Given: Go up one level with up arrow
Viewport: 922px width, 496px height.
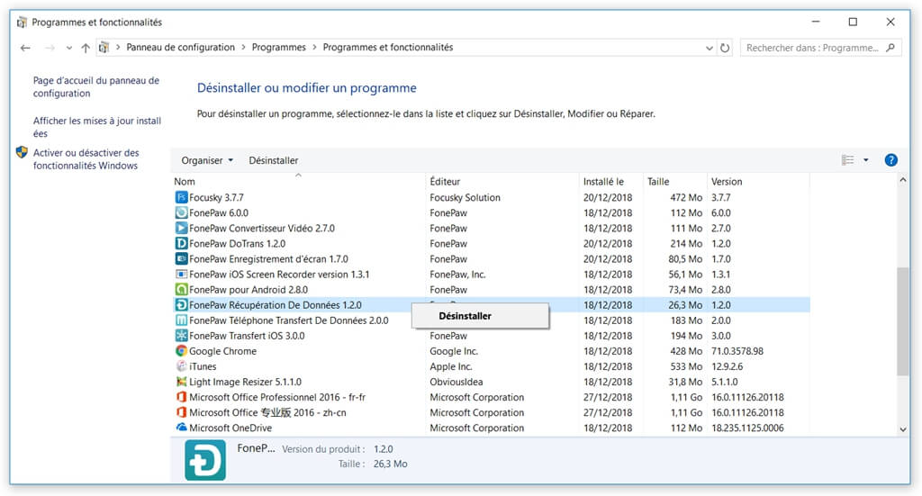Looking at the screenshot, I should pos(86,49).
